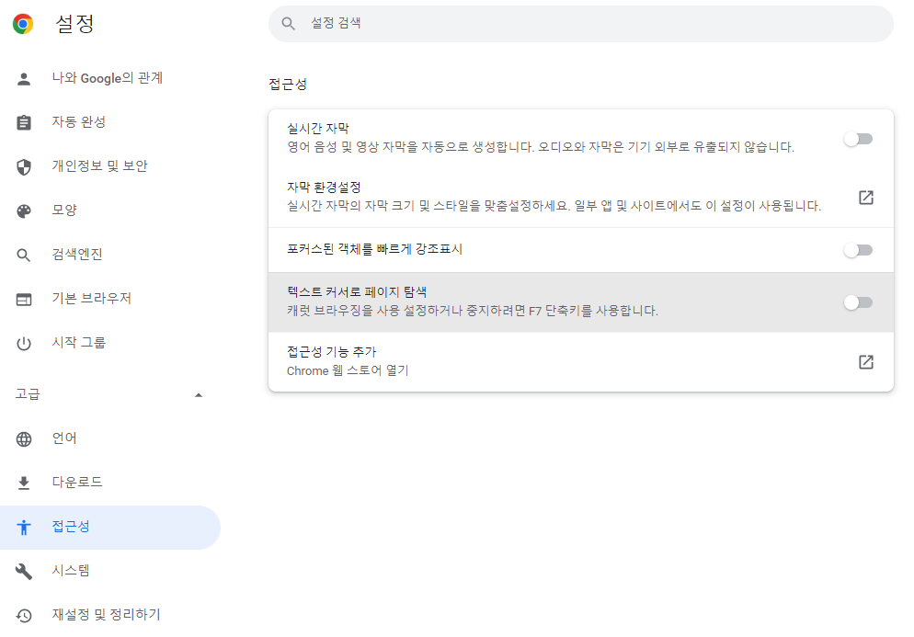Click the Chrome 웹 스토어 열기 subtitle

click(348, 370)
